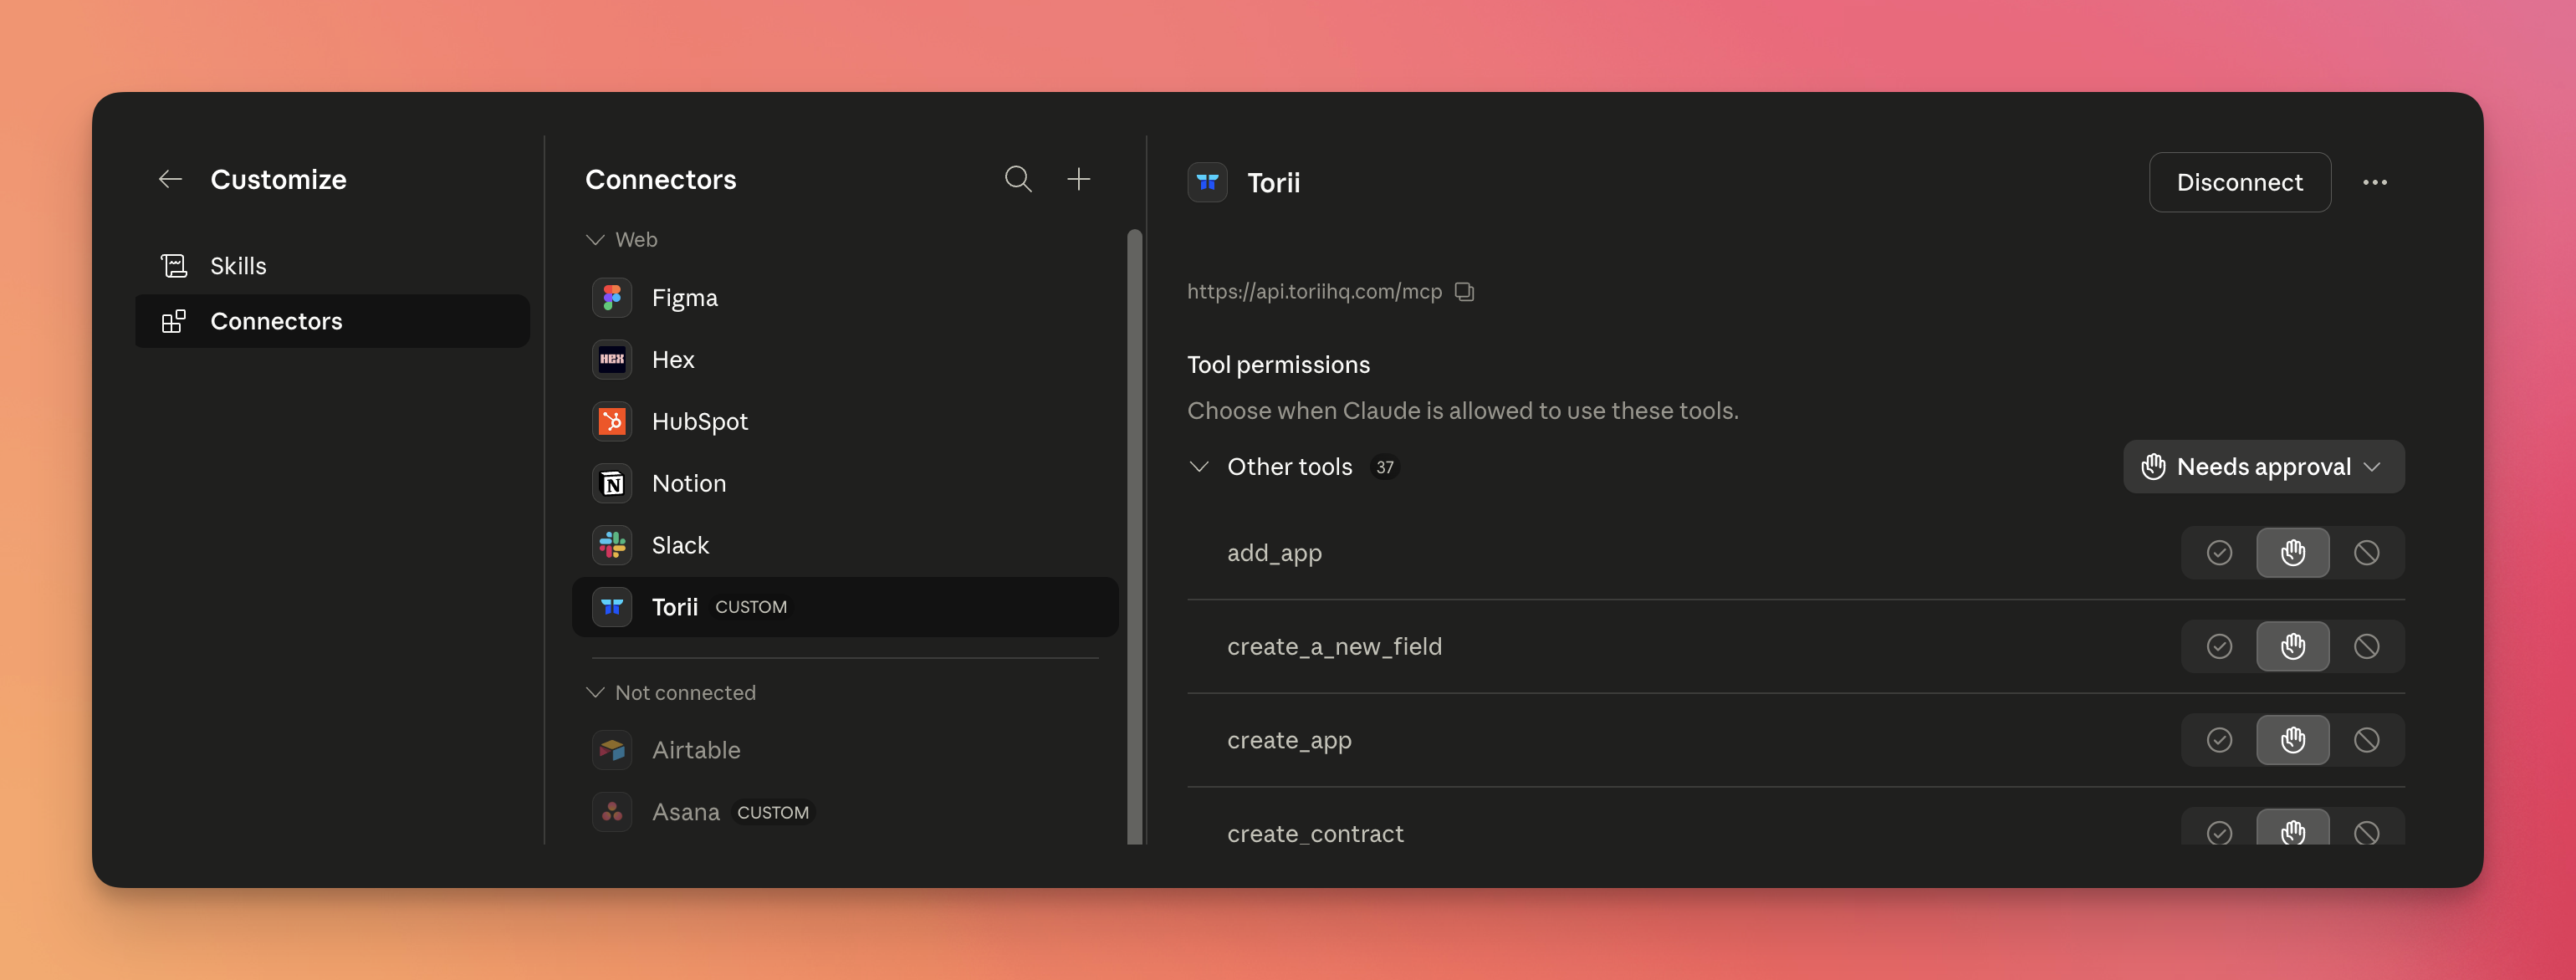Screen dimensions: 2576x980
Task: Collapse the Not connected section
Action: tap(595, 693)
